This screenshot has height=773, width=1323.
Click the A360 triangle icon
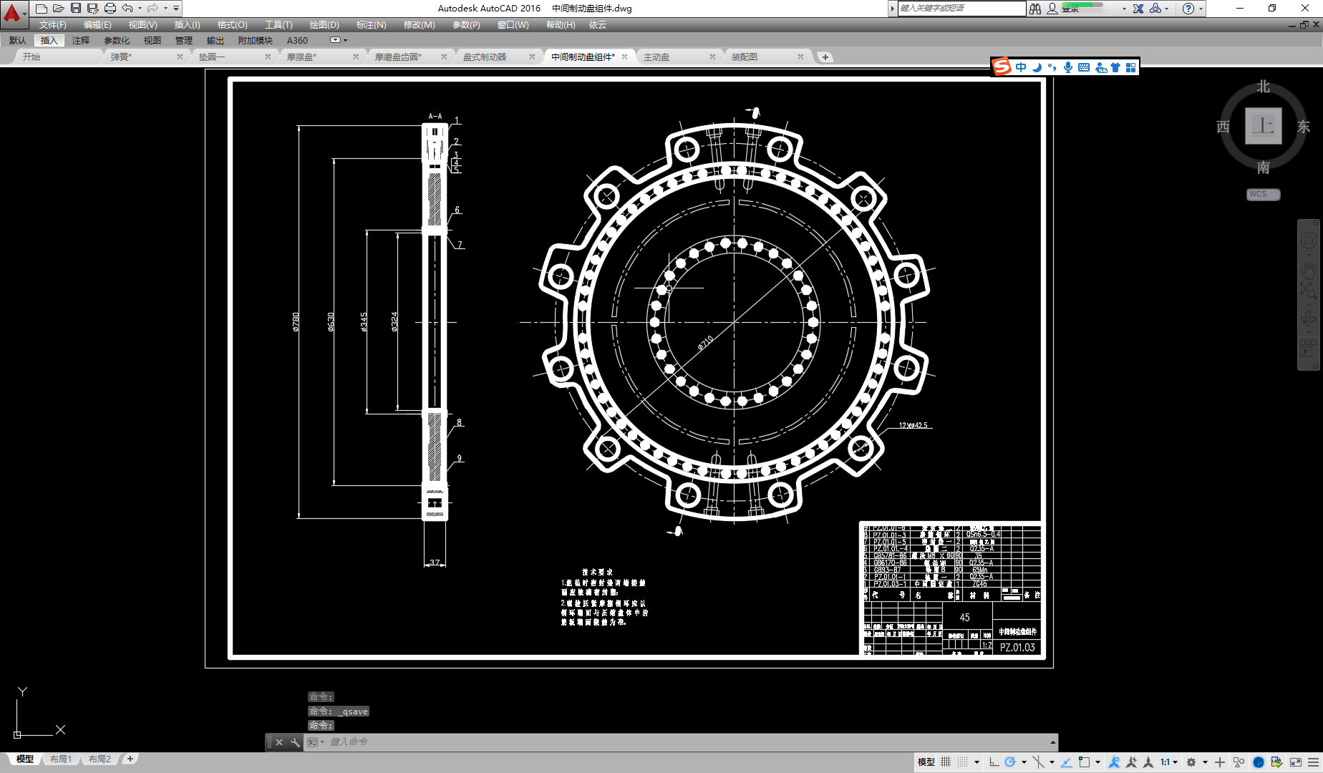(1155, 9)
